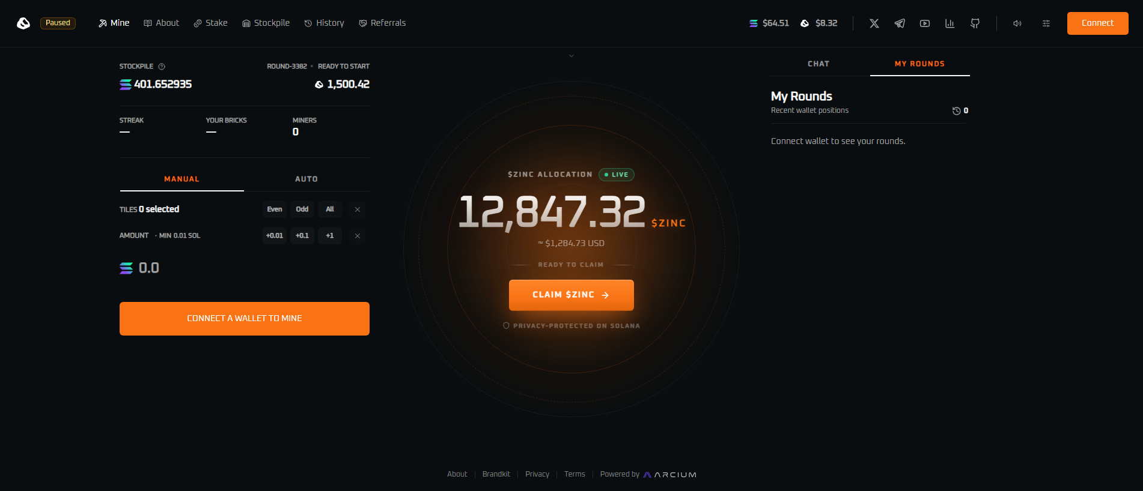Click the $64.51 SOL price

tap(769, 23)
